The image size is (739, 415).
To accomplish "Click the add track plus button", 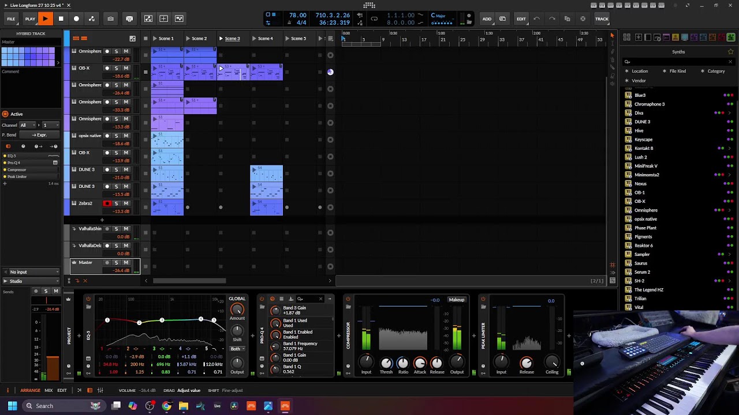I will [x=102, y=220].
